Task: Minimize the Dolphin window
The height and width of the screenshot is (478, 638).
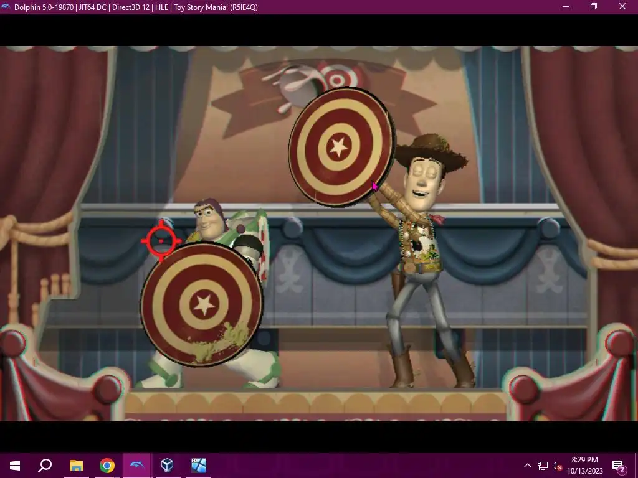Action: [566, 6]
